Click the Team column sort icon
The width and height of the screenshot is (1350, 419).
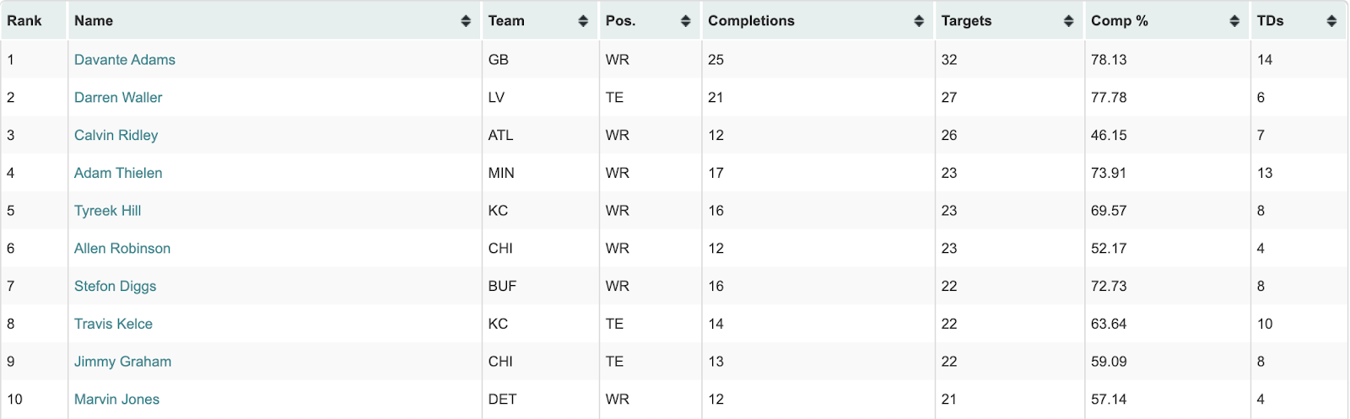point(583,21)
